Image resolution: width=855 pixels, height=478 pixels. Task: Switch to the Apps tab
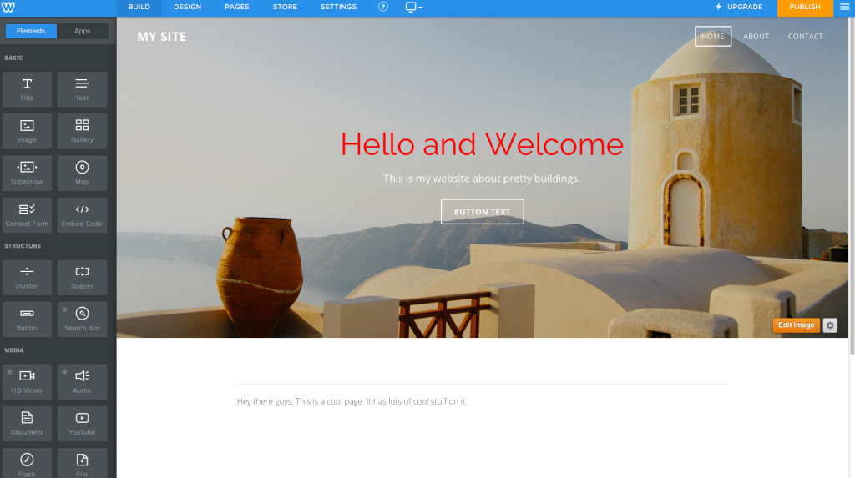pyautogui.click(x=83, y=31)
